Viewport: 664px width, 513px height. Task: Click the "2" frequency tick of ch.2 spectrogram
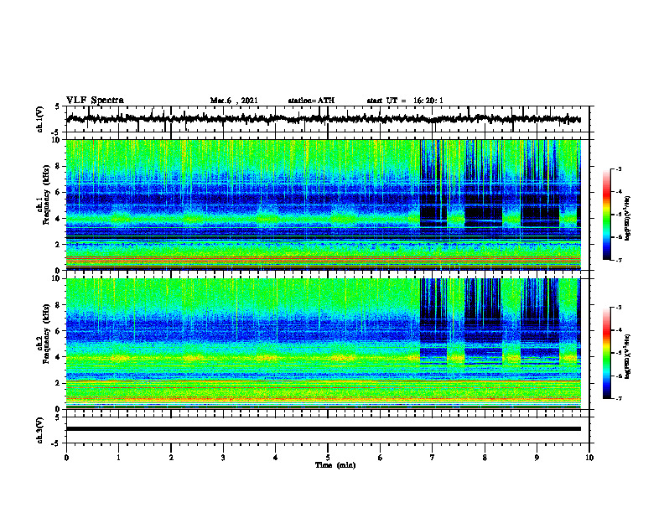(x=59, y=382)
